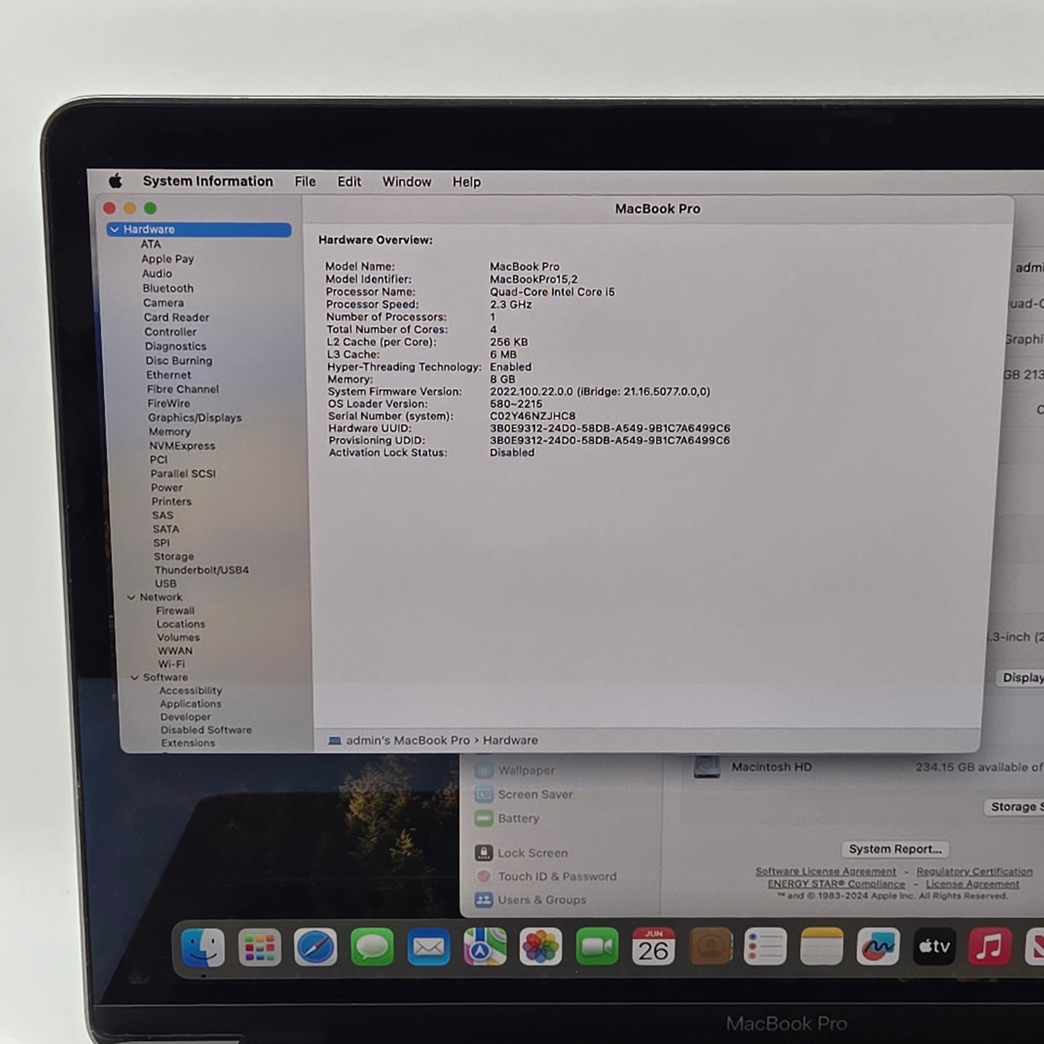
Task: Select Apple Pay in the sidebar
Action: pyautogui.click(x=168, y=259)
